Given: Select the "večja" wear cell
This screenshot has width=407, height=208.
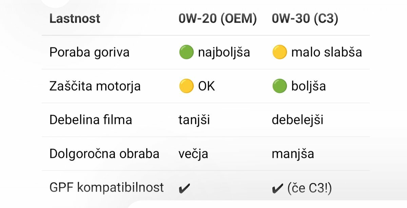Looking at the screenshot, I should (x=193, y=154).
